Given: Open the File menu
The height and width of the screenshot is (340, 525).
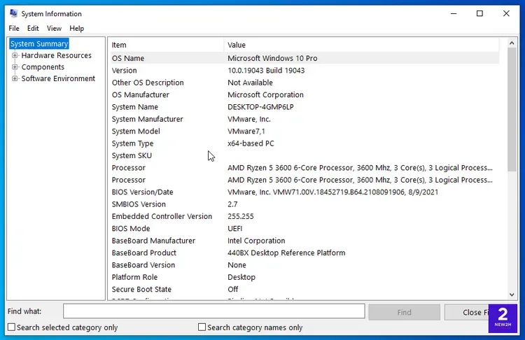Looking at the screenshot, I should 14,29.
